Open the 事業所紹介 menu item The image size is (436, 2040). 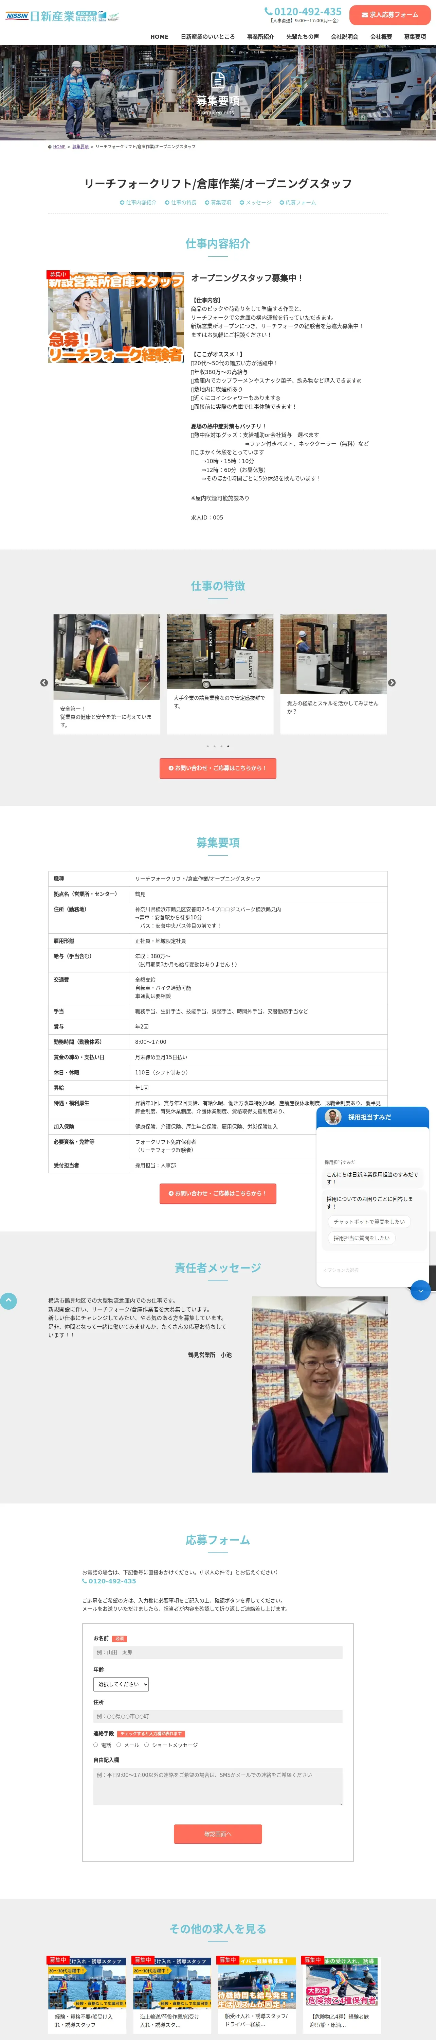pos(260,36)
